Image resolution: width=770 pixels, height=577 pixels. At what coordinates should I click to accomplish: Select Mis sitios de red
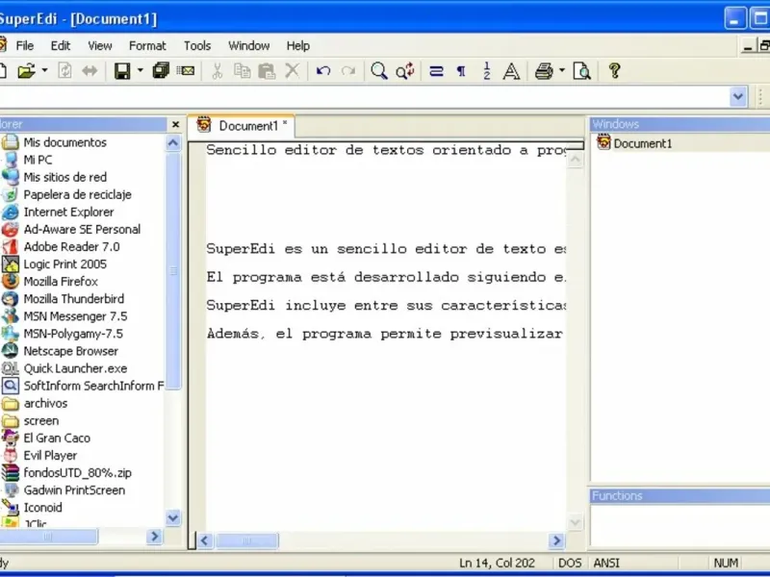pos(64,177)
